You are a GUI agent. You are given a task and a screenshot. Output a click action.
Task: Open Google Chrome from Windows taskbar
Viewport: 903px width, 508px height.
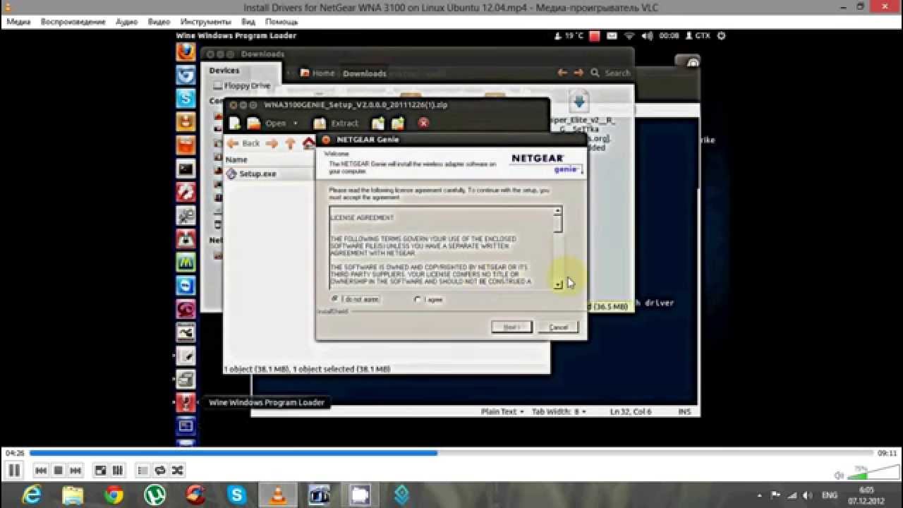click(114, 495)
